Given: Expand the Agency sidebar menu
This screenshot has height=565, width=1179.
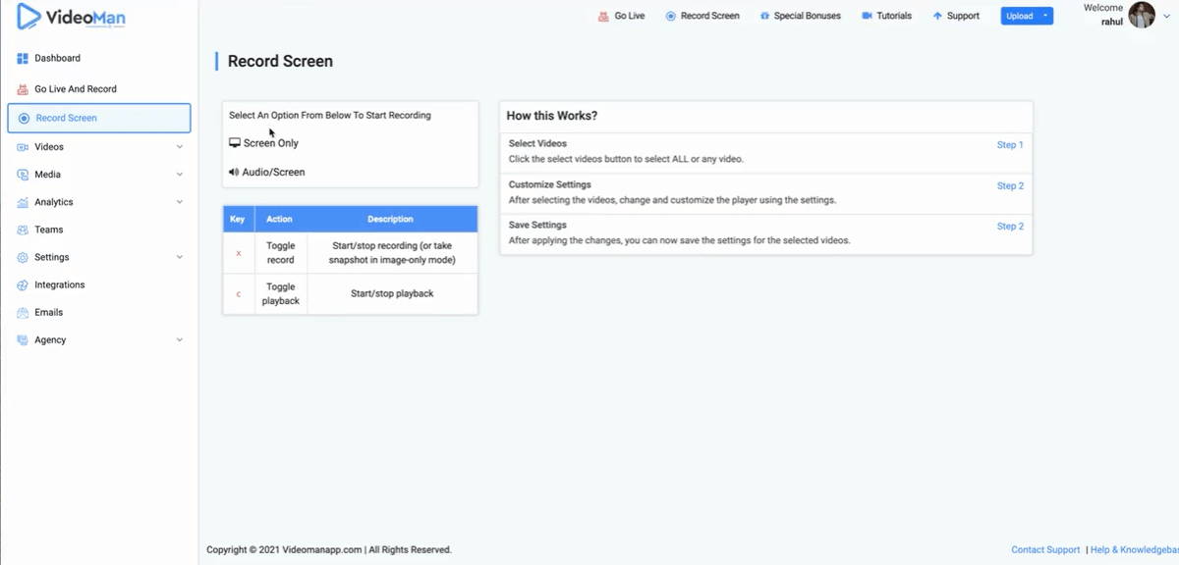Looking at the screenshot, I should (x=179, y=340).
